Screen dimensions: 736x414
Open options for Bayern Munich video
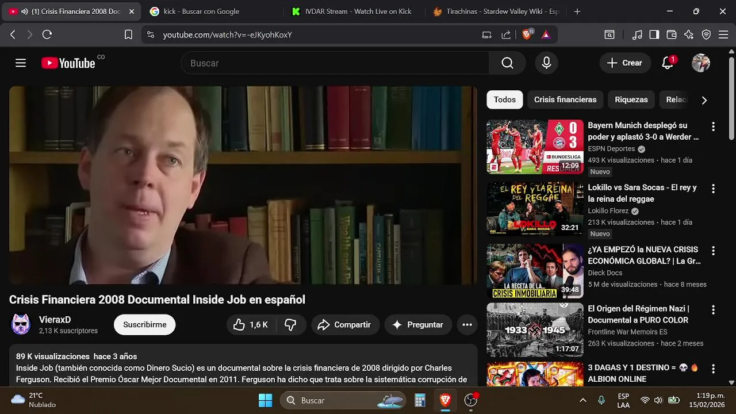(713, 126)
